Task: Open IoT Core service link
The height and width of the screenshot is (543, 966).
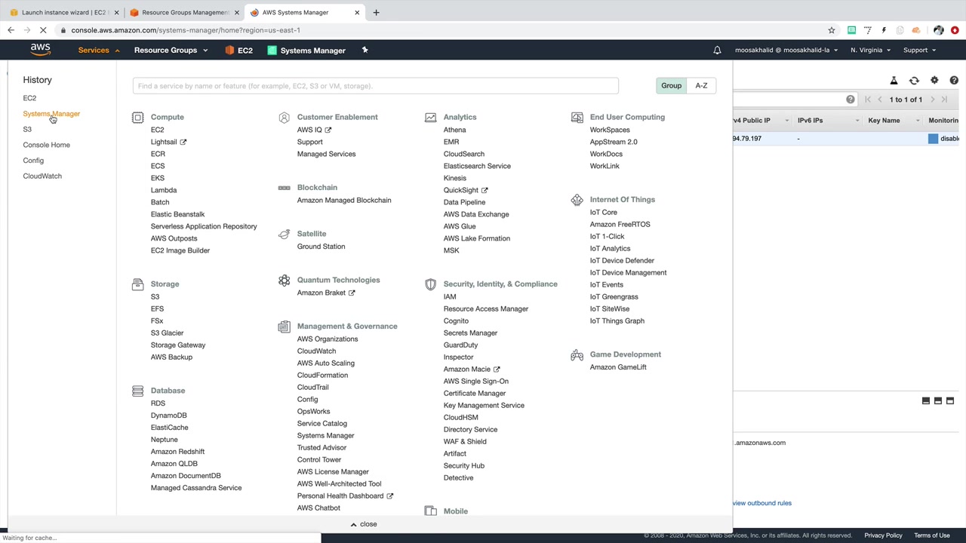Action: point(604,213)
